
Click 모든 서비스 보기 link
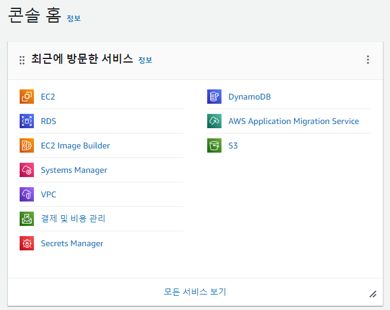coord(195,292)
